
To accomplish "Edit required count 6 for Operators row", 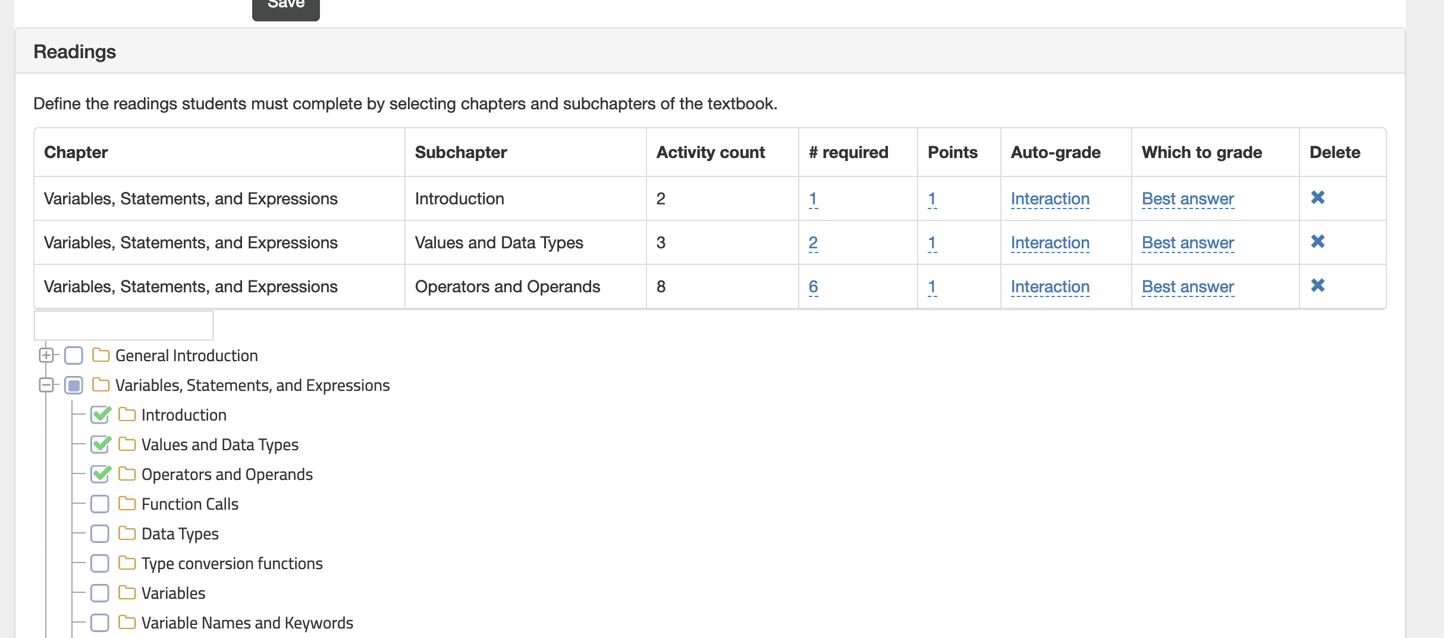I will point(813,287).
